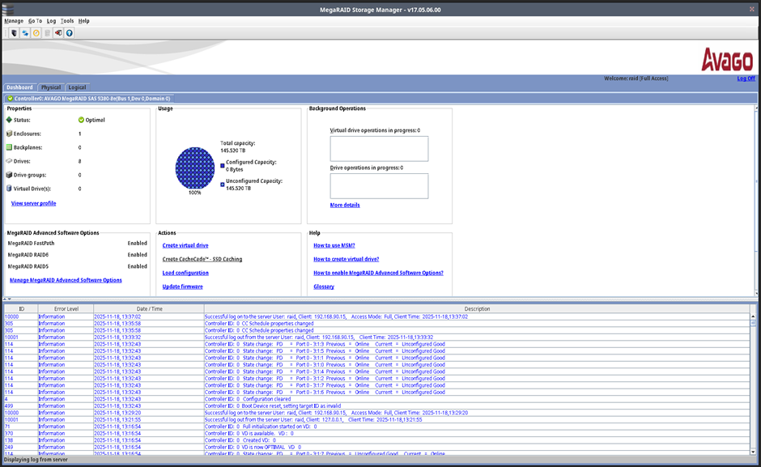The image size is (761, 467).
Task: Click the View server profile link
Action: (x=33, y=203)
